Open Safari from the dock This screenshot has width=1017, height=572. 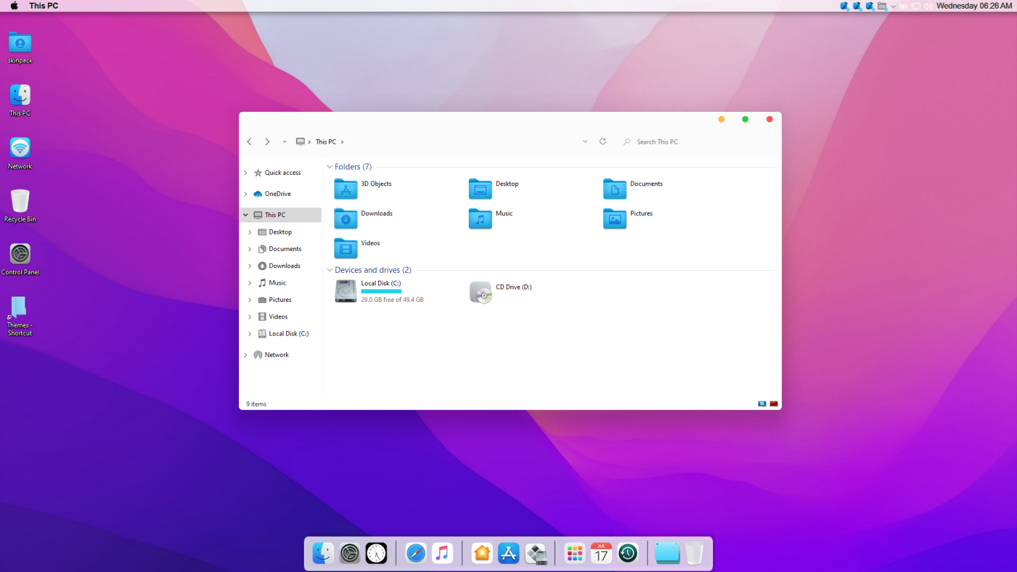416,553
